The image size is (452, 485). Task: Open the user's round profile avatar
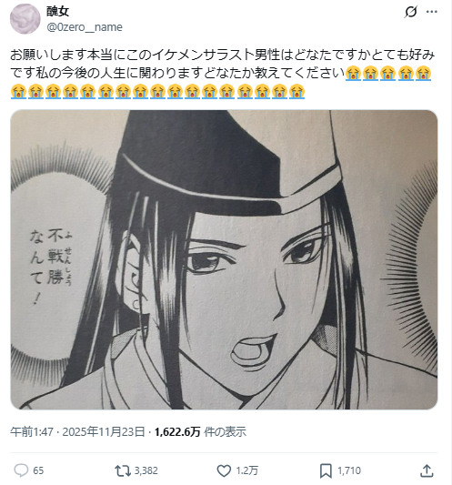[x=25, y=19]
